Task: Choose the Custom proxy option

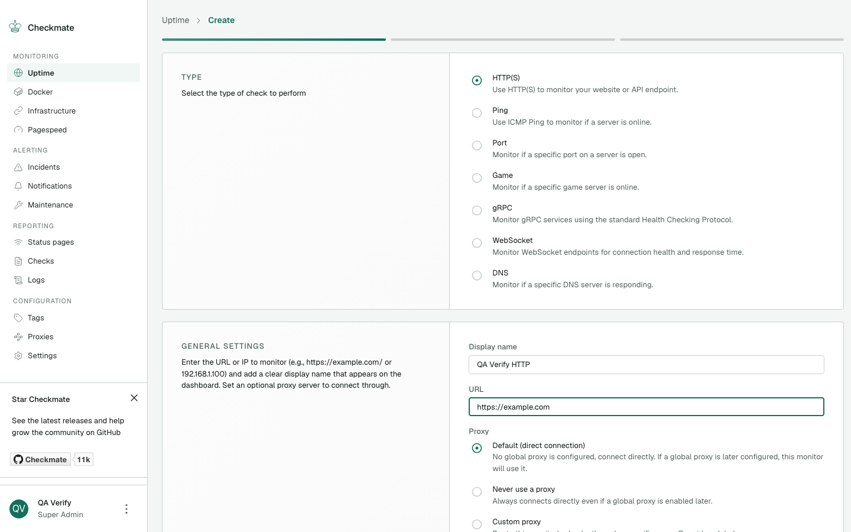Action: pyautogui.click(x=477, y=524)
